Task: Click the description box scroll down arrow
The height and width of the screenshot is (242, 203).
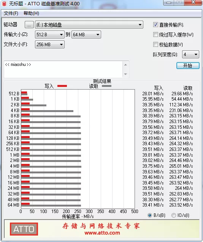Action: [x=125, y=74]
